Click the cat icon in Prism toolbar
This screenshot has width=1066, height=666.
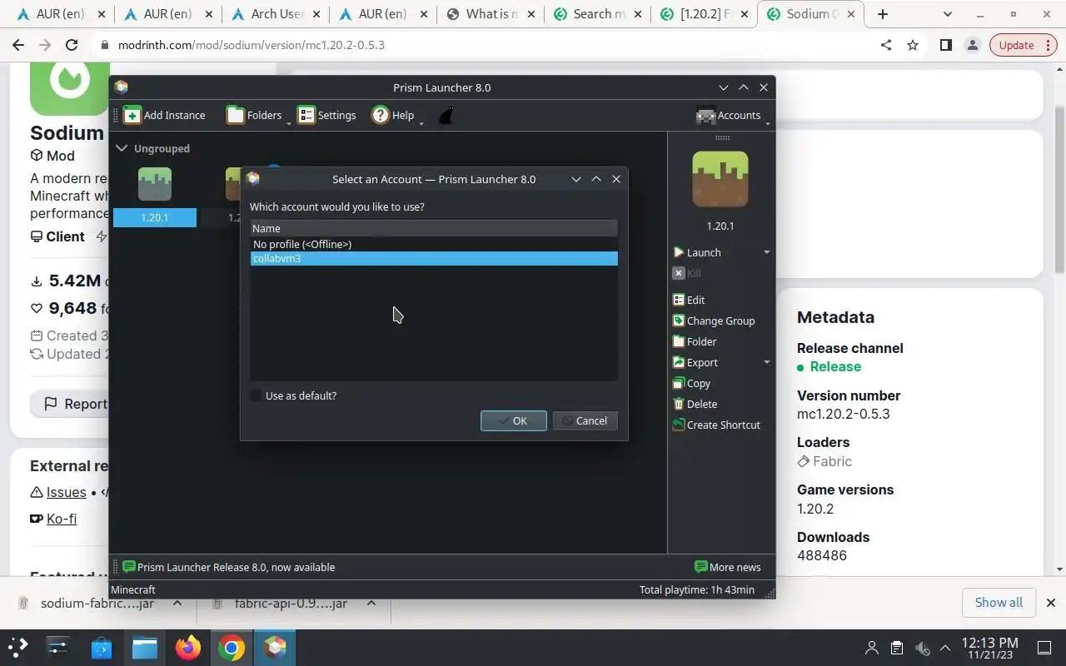pyautogui.click(x=446, y=115)
